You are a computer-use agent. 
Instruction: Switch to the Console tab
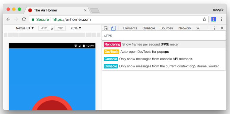(x=149, y=28)
